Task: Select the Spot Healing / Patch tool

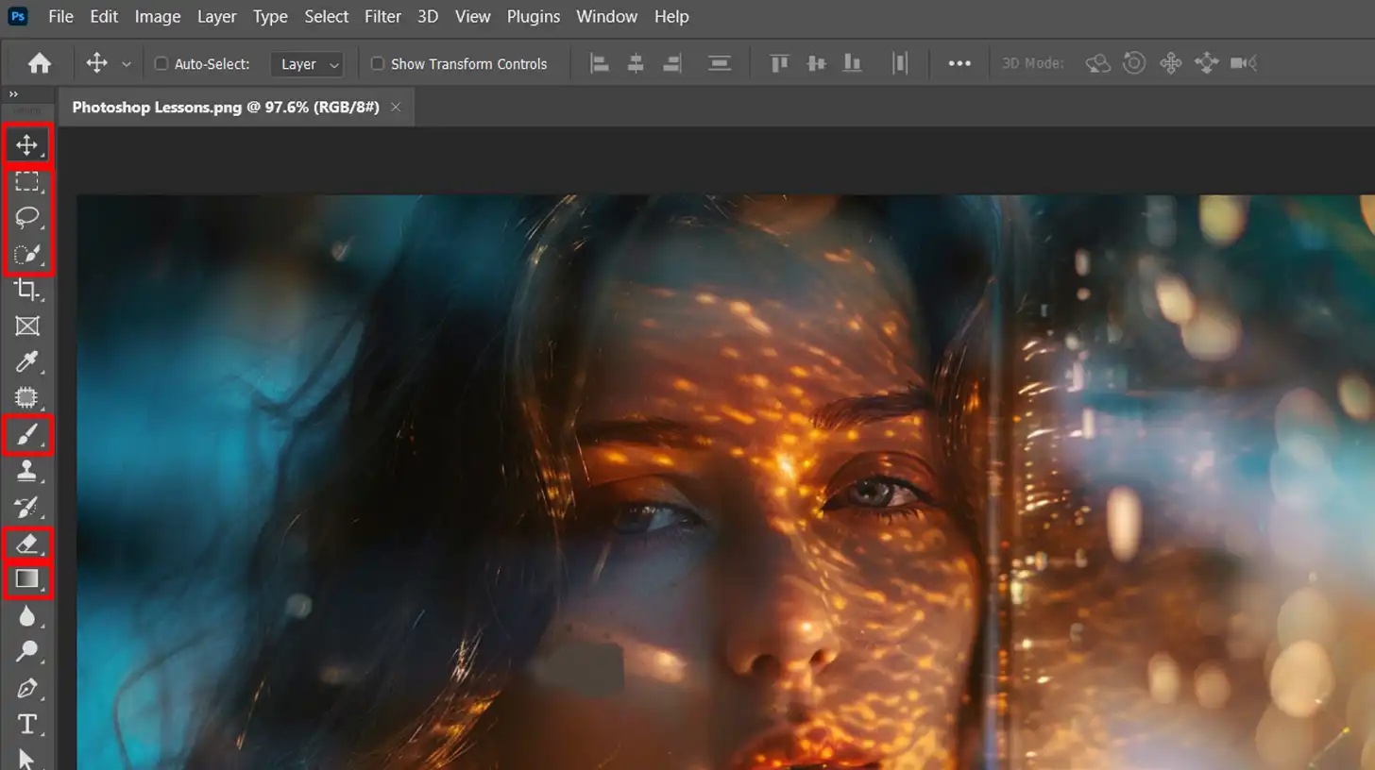Action: pyautogui.click(x=26, y=398)
